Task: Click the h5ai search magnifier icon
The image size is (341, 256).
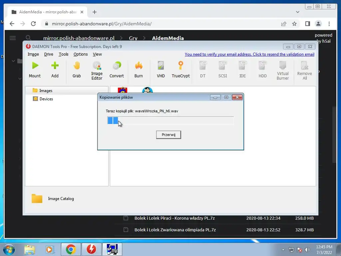Action: tap(28, 38)
